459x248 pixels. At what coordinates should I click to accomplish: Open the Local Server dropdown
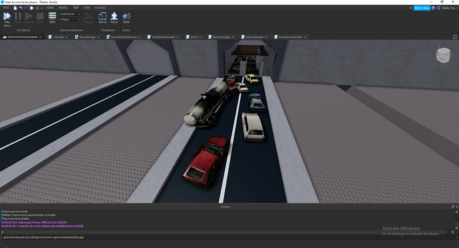[70, 14]
